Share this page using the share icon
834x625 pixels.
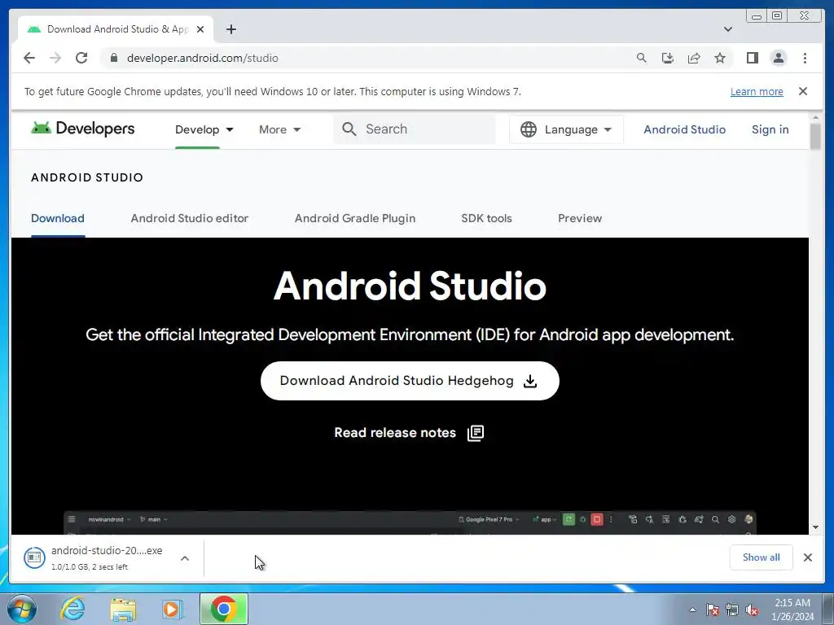(x=694, y=58)
